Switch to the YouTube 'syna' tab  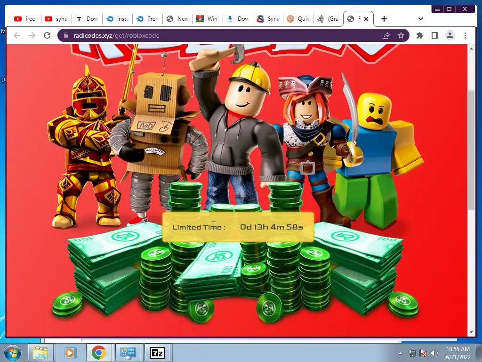56,19
